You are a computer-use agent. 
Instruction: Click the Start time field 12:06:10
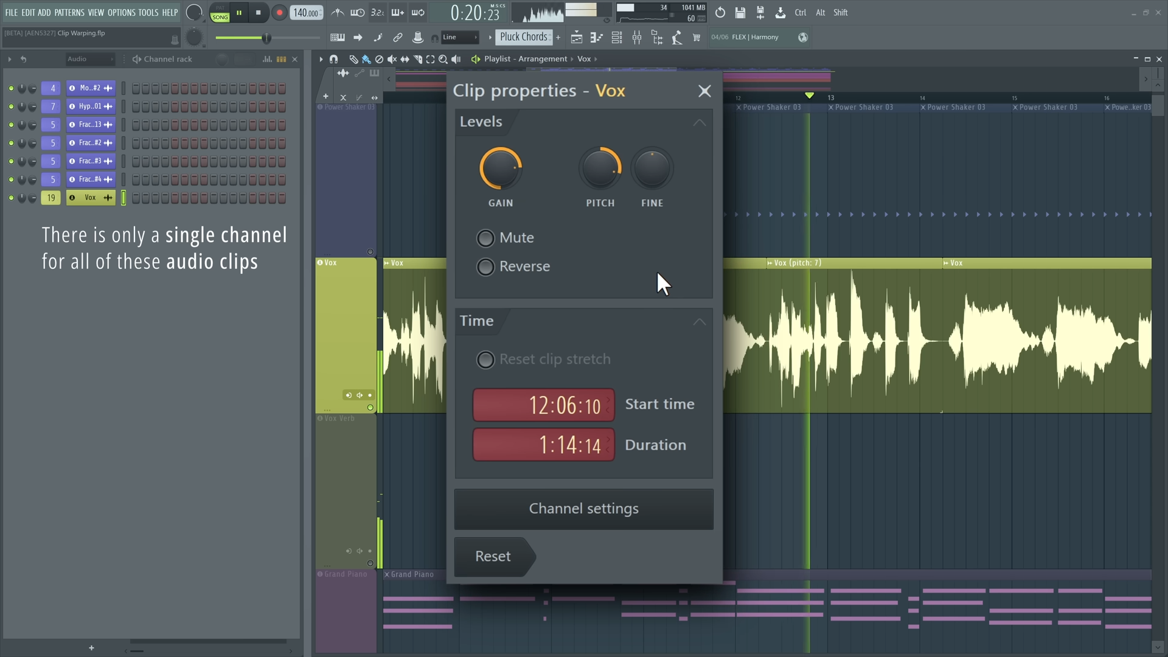click(x=544, y=405)
